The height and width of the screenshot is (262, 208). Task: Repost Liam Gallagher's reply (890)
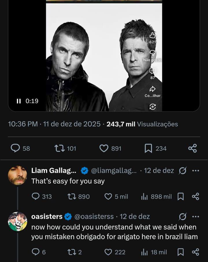point(71,197)
